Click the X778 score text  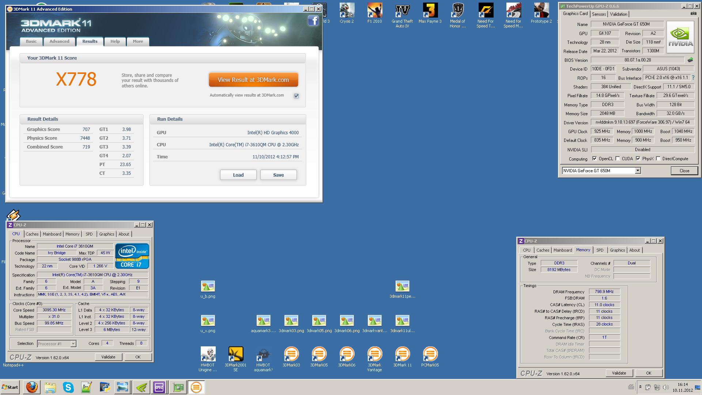click(76, 79)
